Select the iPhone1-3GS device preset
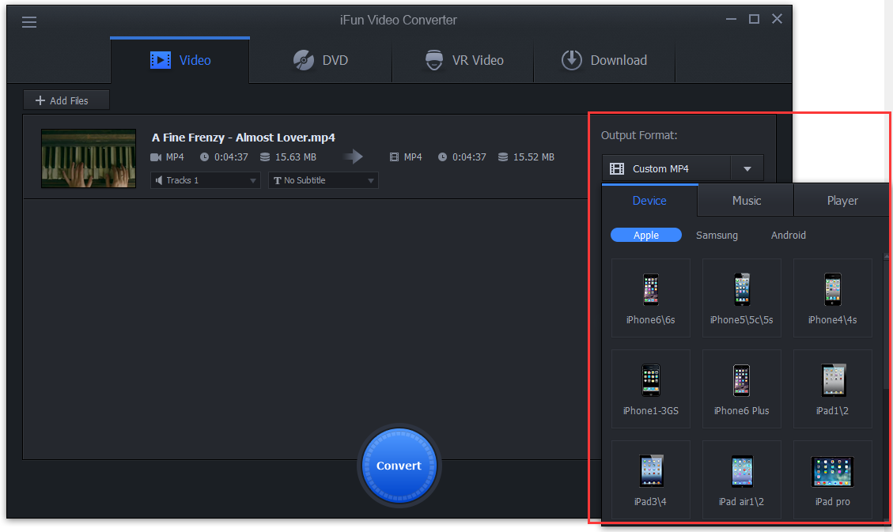Image resolution: width=893 pixels, height=532 pixels. [x=650, y=389]
